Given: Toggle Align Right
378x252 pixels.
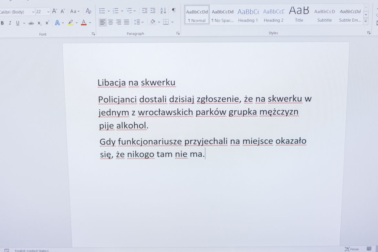Looking at the screenshot, I should (x=119, y=22).
